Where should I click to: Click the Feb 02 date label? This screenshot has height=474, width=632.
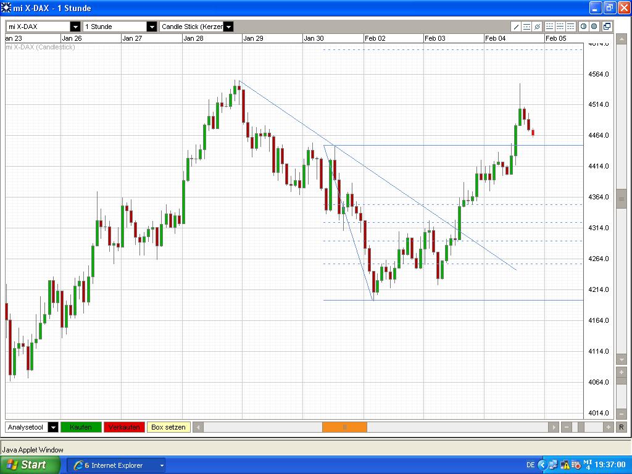pyautogui.click(x=375, y=38)
